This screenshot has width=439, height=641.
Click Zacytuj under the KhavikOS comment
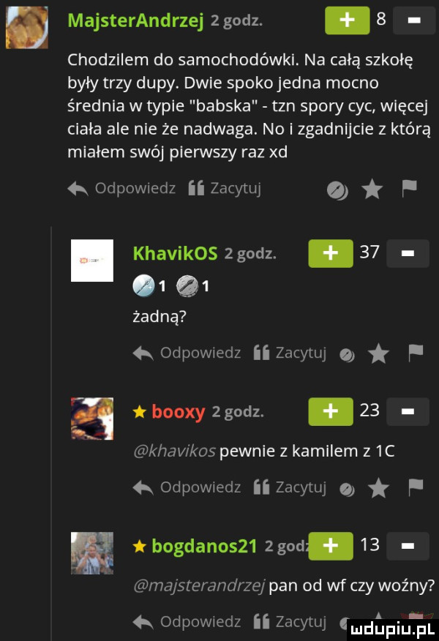tap(290, 353)
